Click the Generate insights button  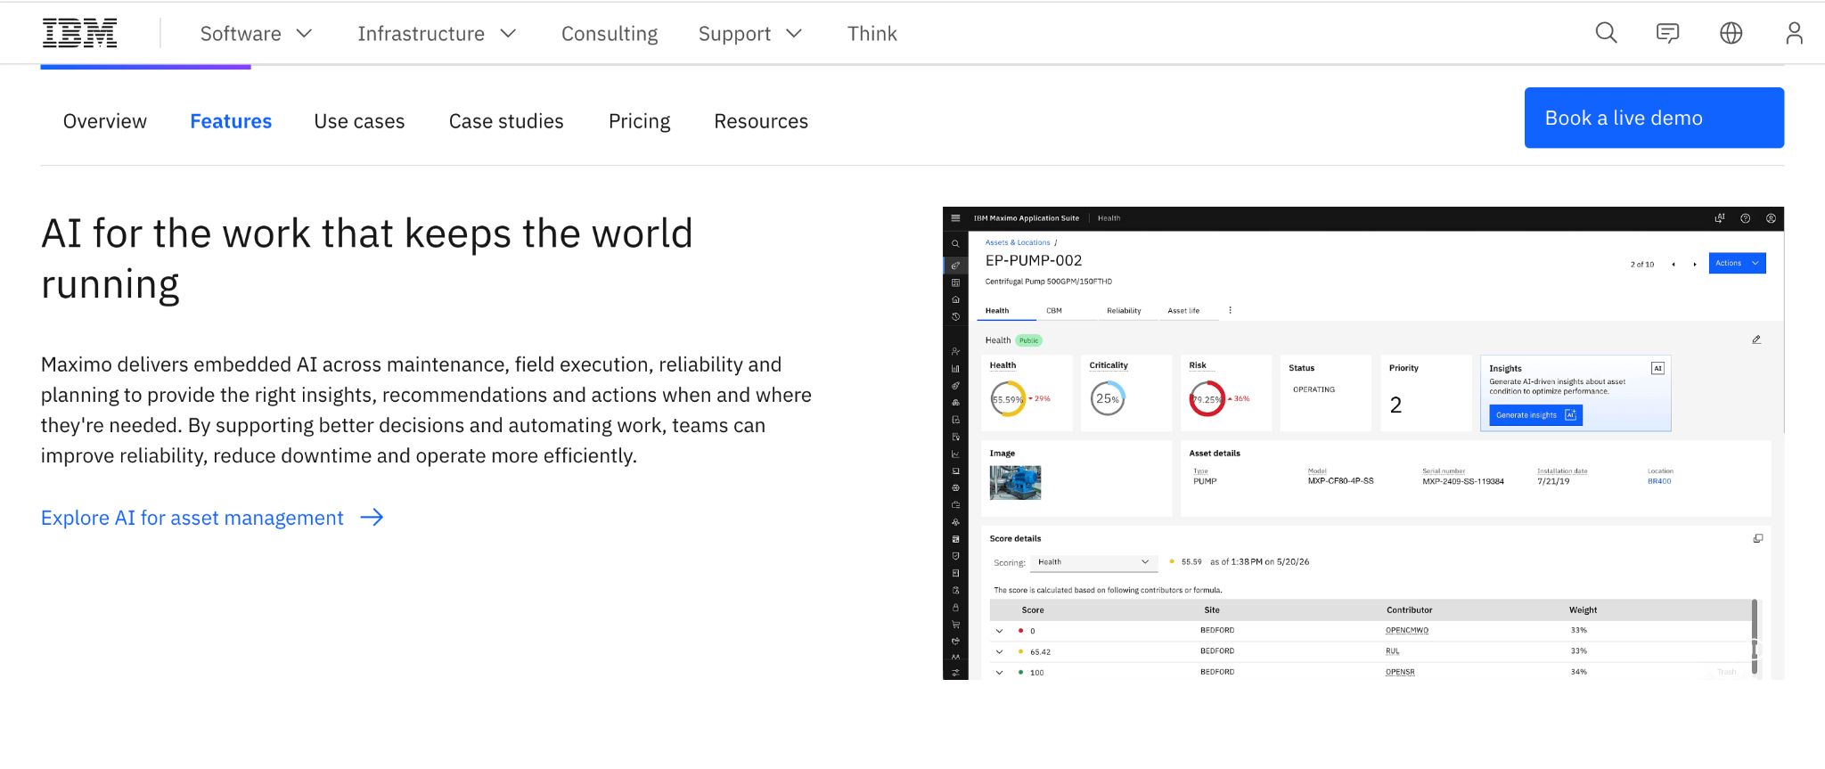[1536, 415]
